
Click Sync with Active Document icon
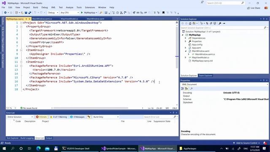click(x=207, y=23)
